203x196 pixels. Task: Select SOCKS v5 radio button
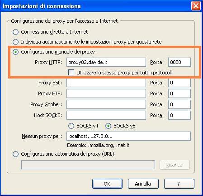click(108, 126)
